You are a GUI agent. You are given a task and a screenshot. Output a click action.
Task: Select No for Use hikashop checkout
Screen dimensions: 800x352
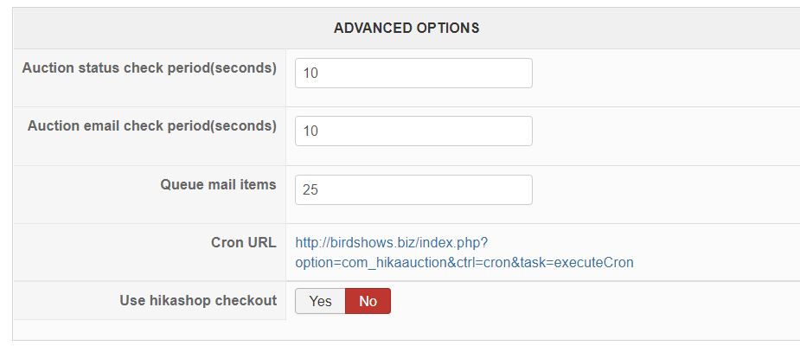368,301
